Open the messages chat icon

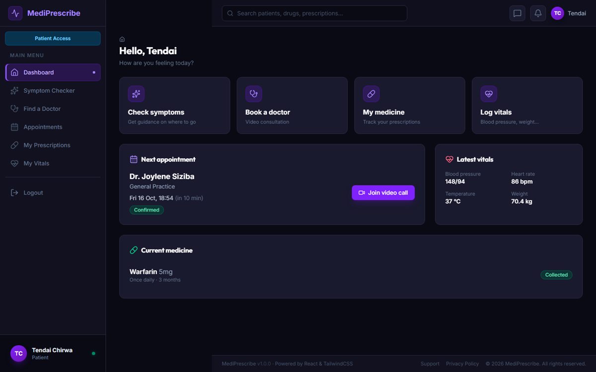click(517, 13)
